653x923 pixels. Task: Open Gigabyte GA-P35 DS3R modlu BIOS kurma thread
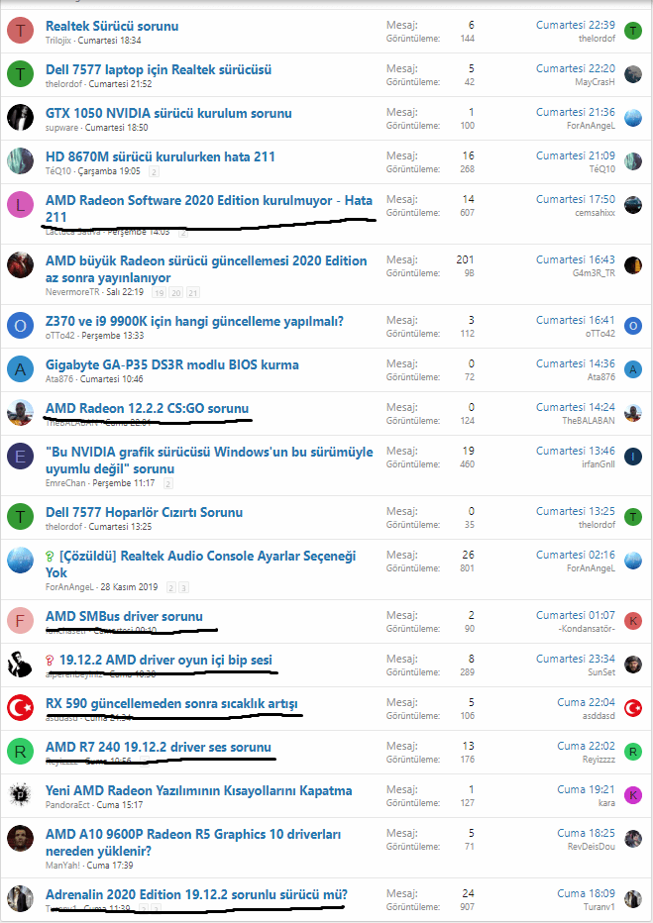(x=172, y=365)
